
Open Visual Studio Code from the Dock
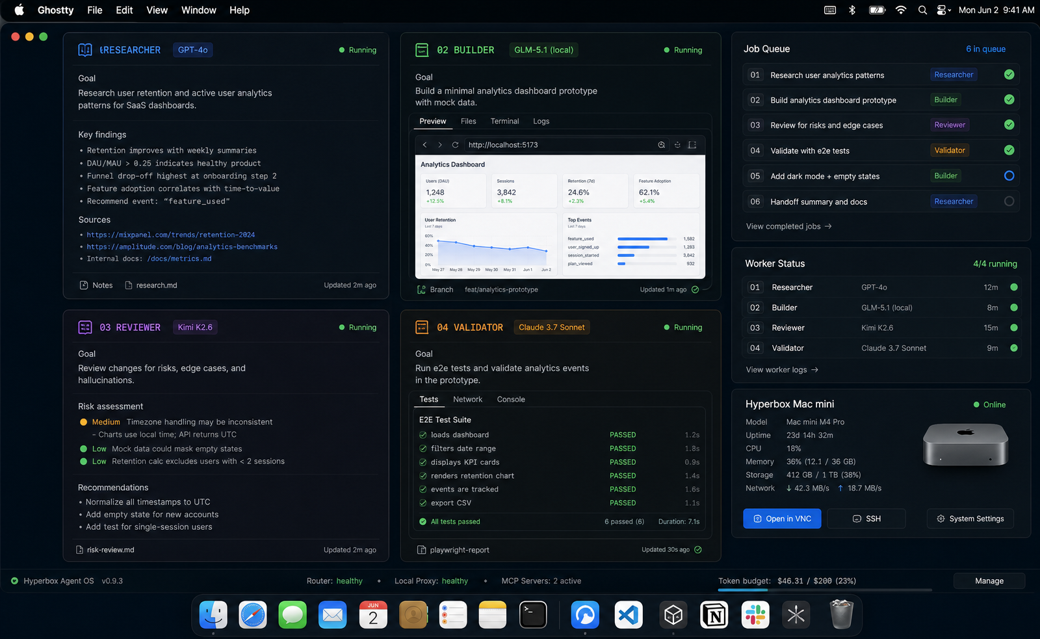[629, 614]
